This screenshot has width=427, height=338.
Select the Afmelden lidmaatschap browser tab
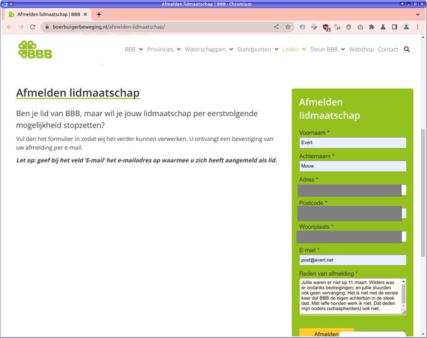[x=48, y=14]
